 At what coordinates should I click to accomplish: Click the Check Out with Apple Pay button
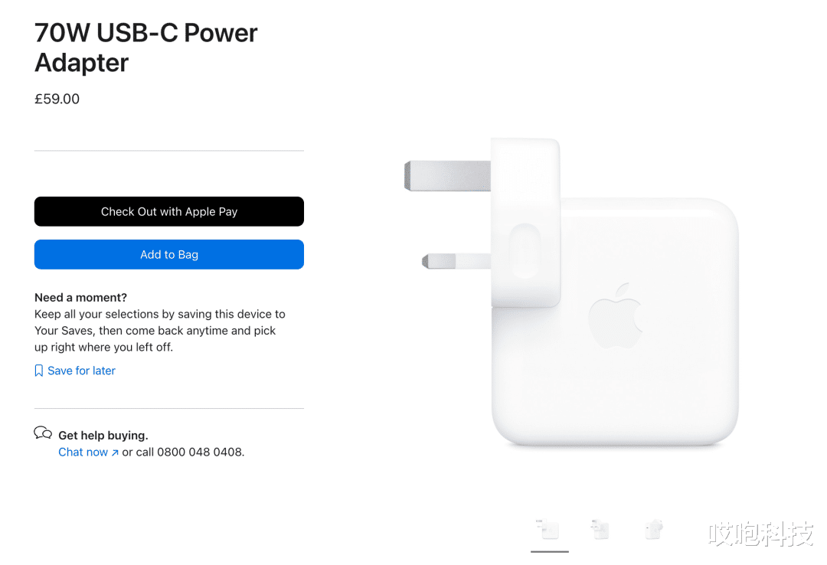pos(168,211)
